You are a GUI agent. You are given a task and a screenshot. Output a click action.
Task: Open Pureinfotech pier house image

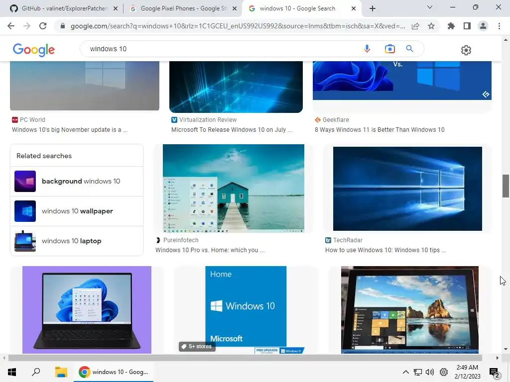234,189
